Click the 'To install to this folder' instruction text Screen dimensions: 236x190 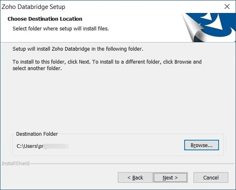pyautogui.click(x=107, y=65)
